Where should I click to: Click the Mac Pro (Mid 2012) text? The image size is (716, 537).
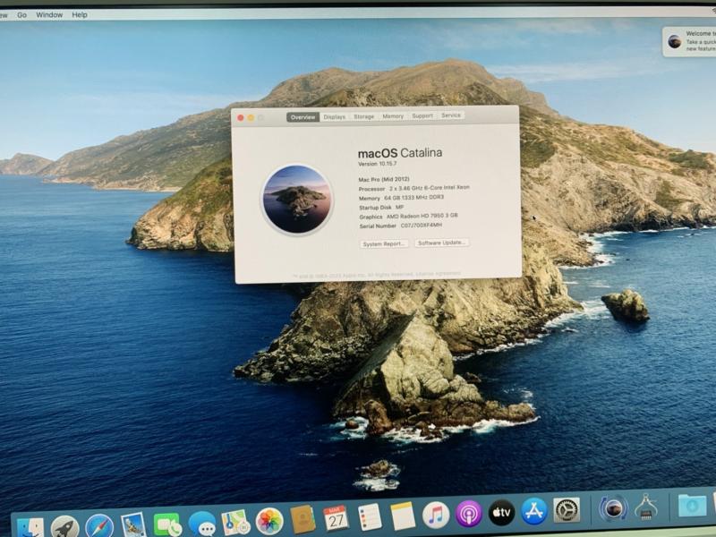(384, 180)
